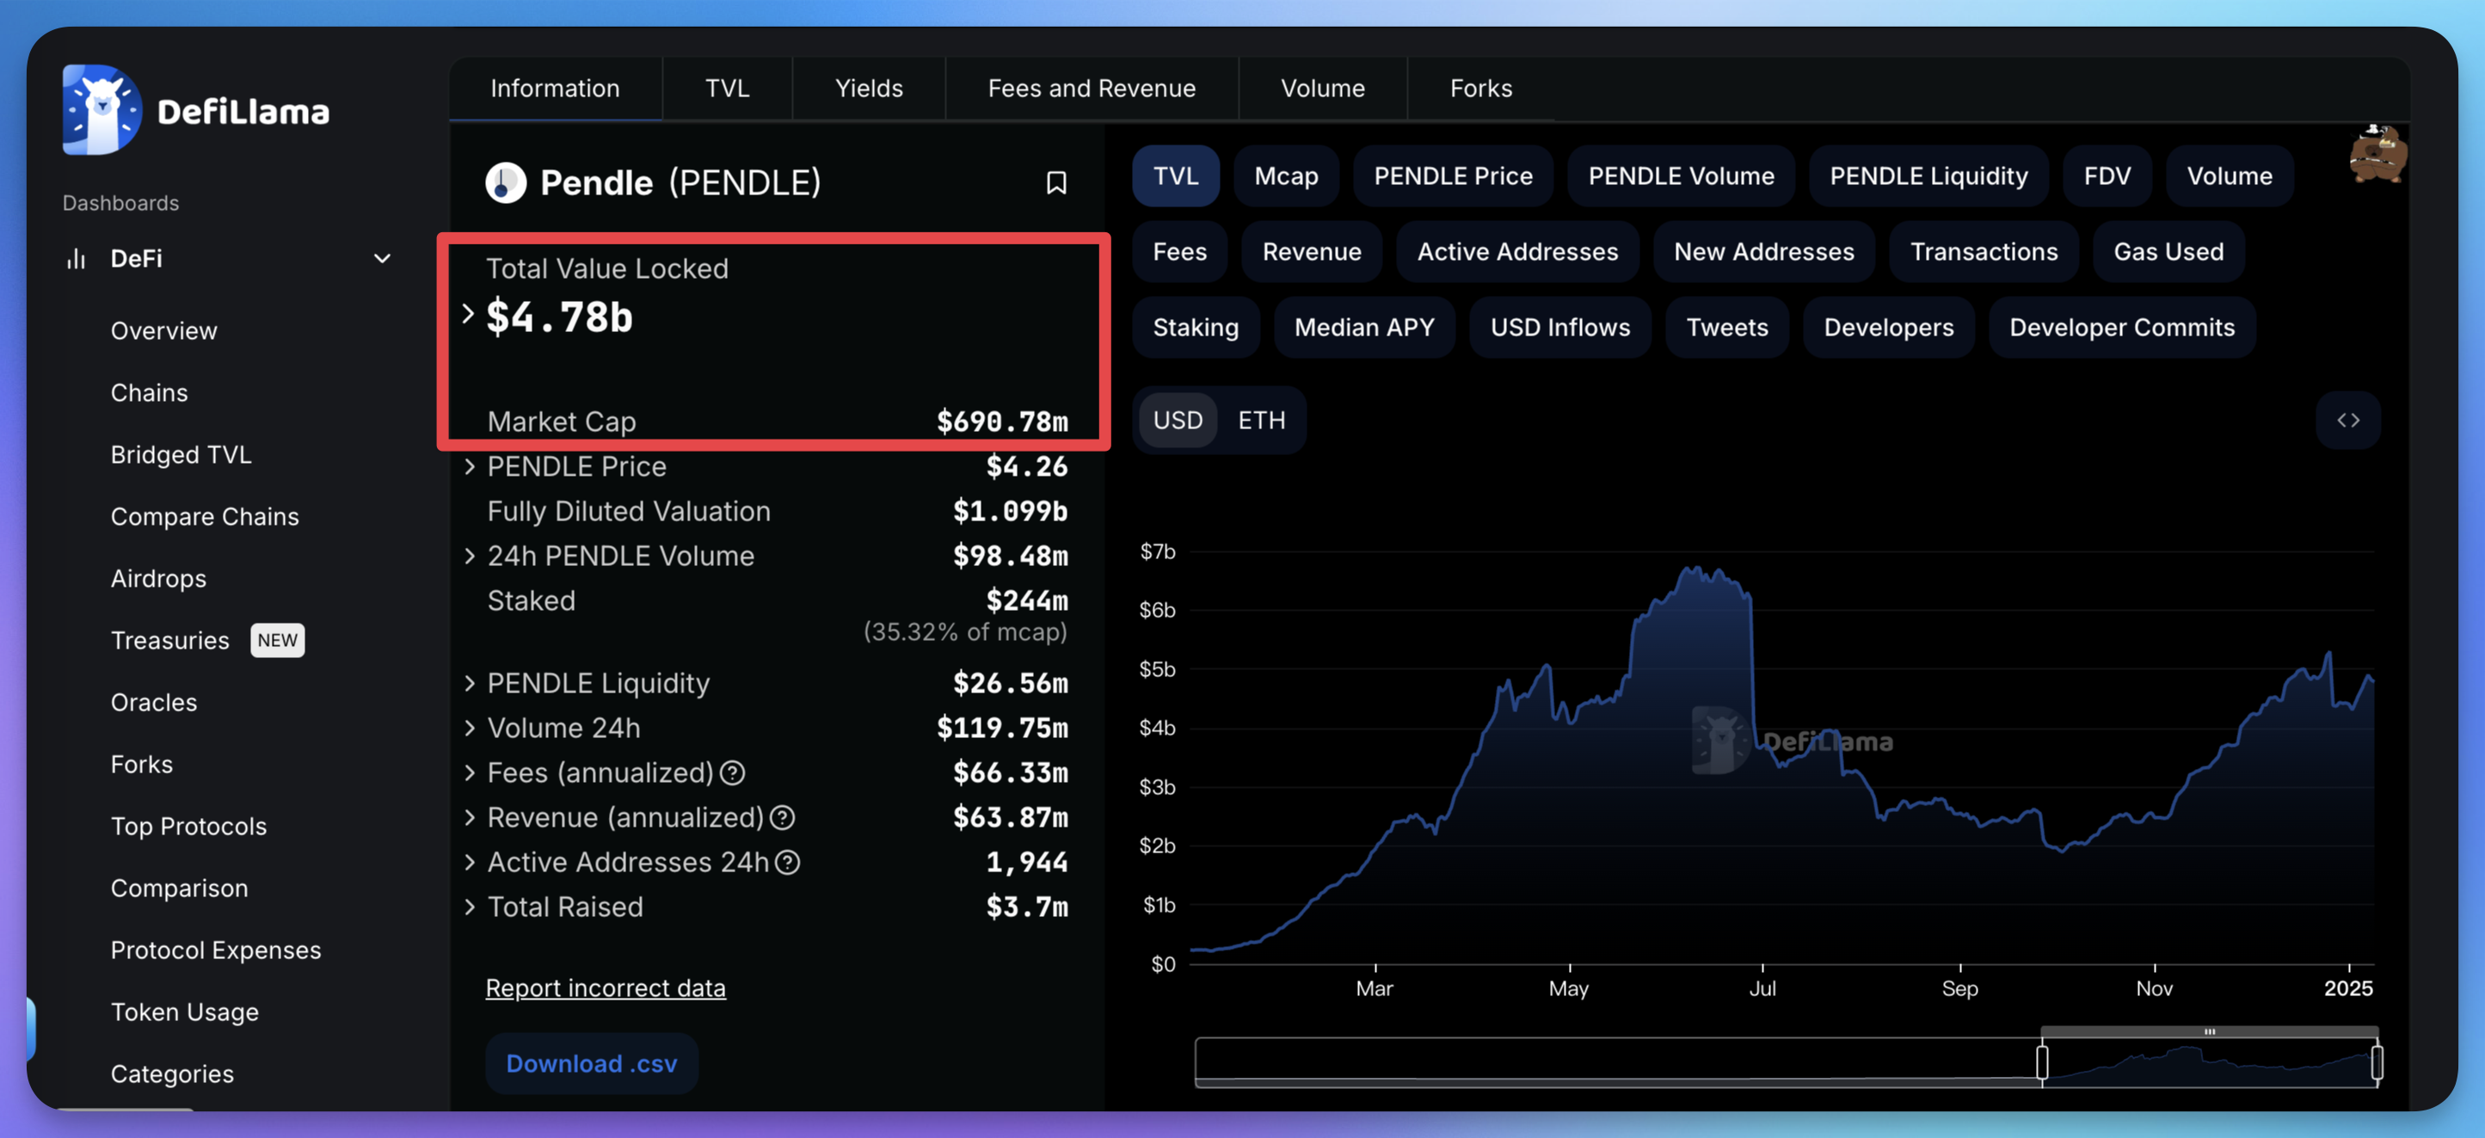Screen dimensions: 2485x1138
Task: Open Airdrops in the sidebar
Action: (x=158, y=579)
